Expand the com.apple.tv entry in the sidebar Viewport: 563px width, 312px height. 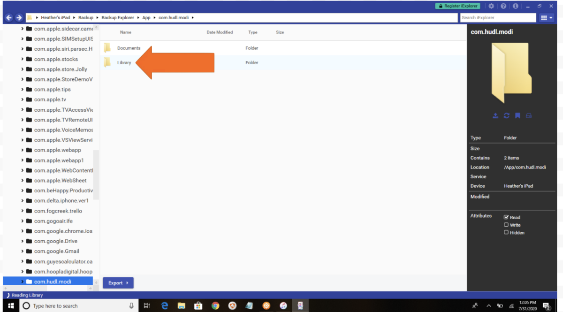pos(22,99)
